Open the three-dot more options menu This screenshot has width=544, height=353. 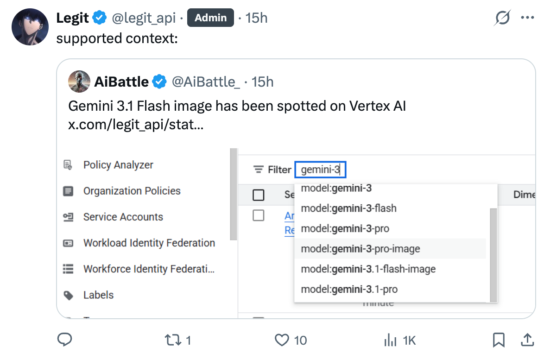coord(527,18)
